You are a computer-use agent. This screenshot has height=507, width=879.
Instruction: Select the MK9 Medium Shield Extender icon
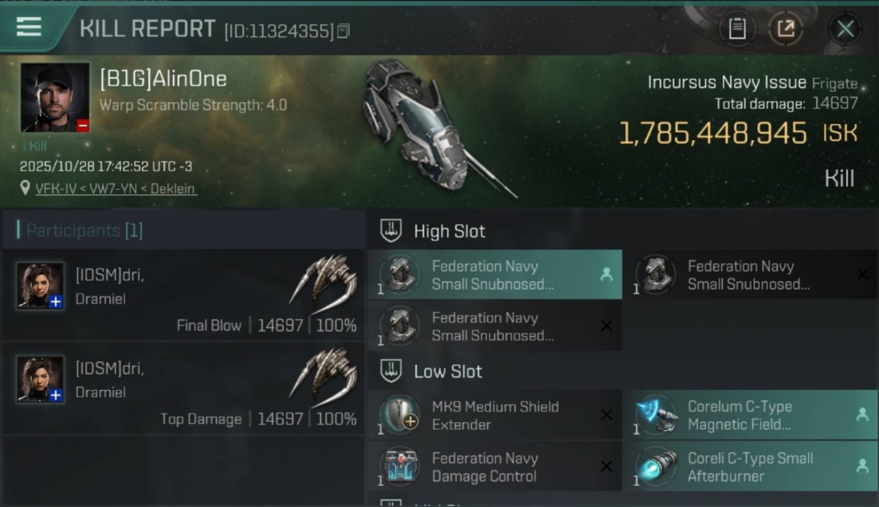point(400,415)
